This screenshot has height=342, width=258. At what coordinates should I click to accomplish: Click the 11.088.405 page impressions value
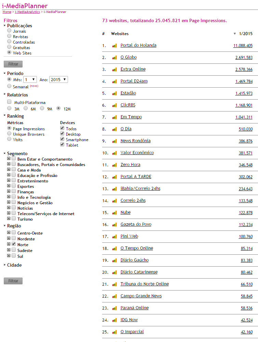click(x=243, y=45)
